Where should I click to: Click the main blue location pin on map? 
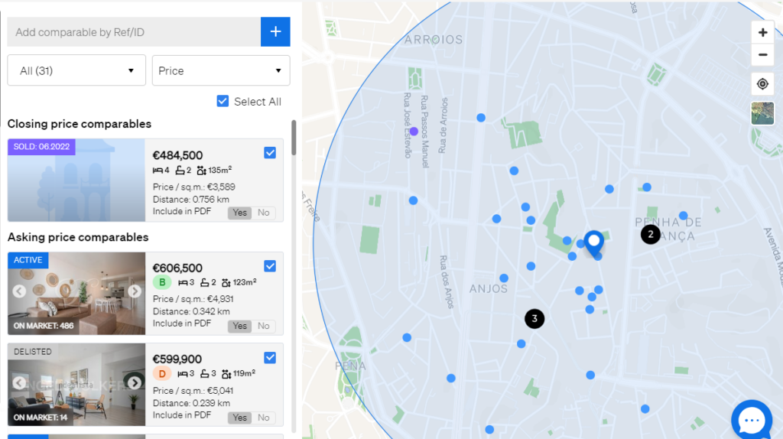(593, 244)
